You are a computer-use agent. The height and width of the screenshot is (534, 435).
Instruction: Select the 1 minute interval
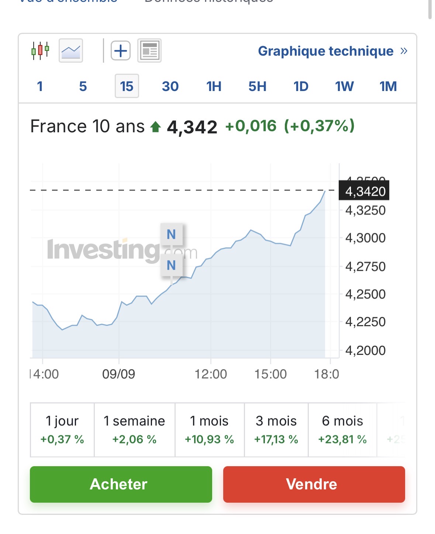[40, 86]
